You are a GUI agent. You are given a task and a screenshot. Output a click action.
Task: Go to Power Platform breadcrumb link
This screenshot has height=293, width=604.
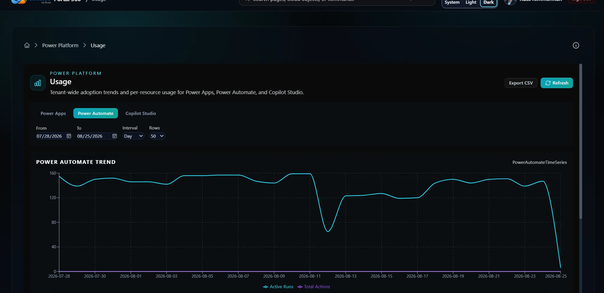pyautogui.click(x=60, y=45)
